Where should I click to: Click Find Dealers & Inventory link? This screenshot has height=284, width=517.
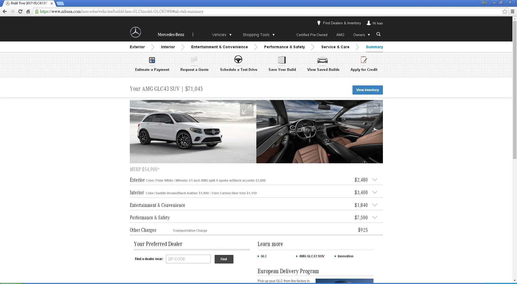342,23
